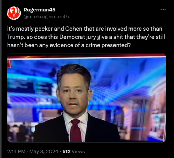174x158 pixels.
Task: Click the May 3, 2024 date
Action: [x=43, y=151]
